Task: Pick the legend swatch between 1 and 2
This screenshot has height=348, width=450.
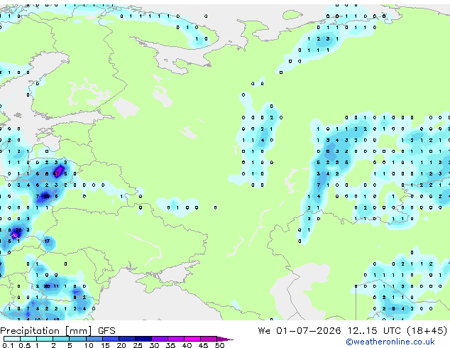Action: pyautogui.click(x=45, y=339)
